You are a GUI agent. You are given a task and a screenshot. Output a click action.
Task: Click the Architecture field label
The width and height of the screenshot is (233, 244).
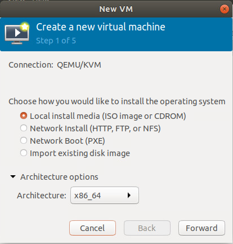(42, 196)
